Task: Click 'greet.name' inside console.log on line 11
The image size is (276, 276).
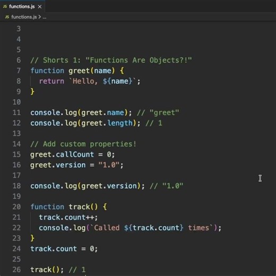Action: [102, 113]
